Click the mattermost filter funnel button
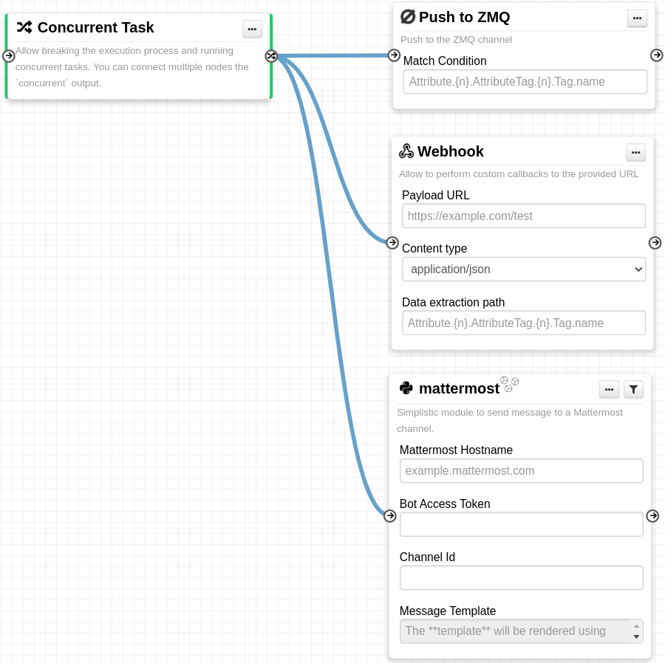Screen dimensions: 665x663 tap(633, 389)
